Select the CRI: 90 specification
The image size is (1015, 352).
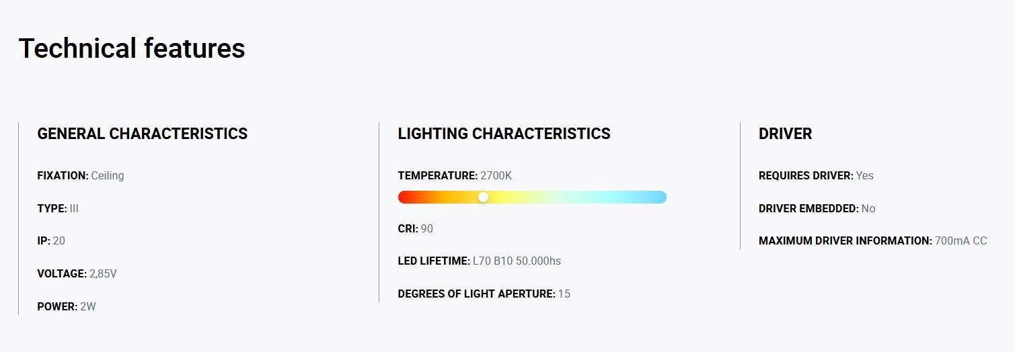pos(416,228)
